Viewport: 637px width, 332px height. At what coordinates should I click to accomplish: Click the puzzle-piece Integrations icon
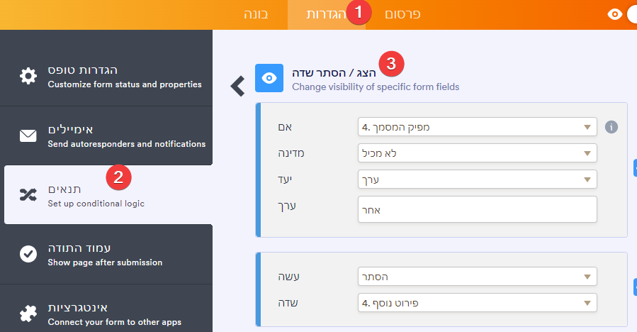tap(28, 314)
